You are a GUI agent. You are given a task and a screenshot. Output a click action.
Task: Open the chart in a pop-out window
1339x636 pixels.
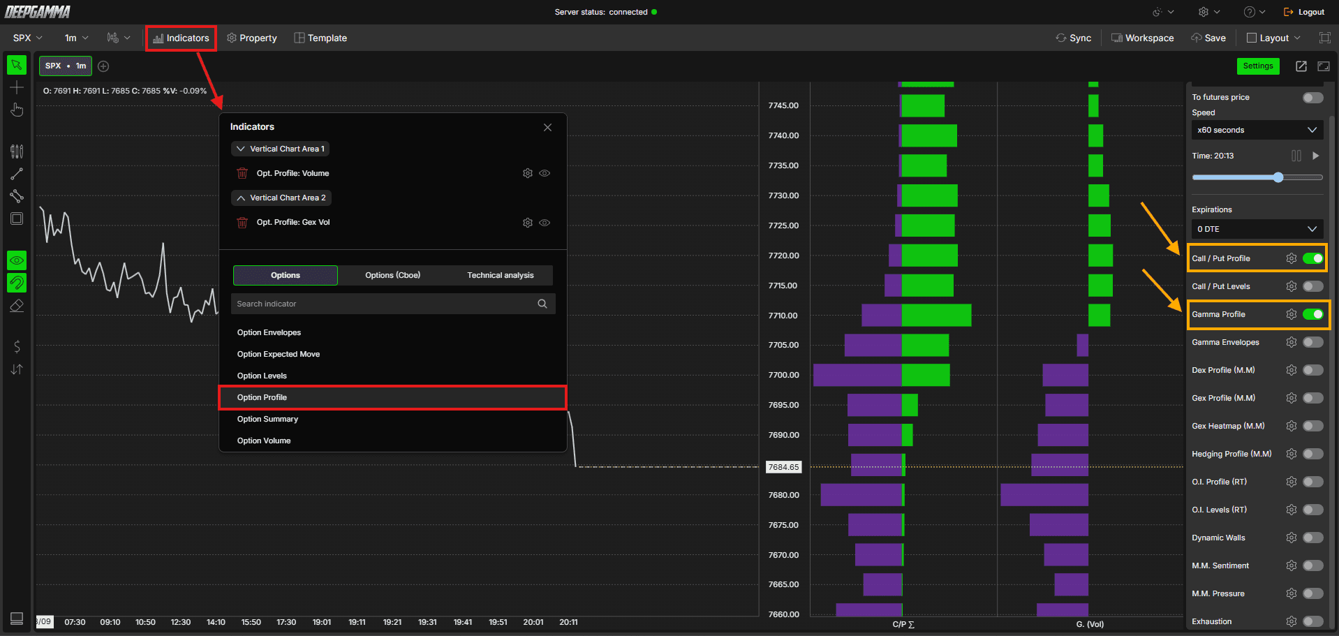[x=1301, y=66]
